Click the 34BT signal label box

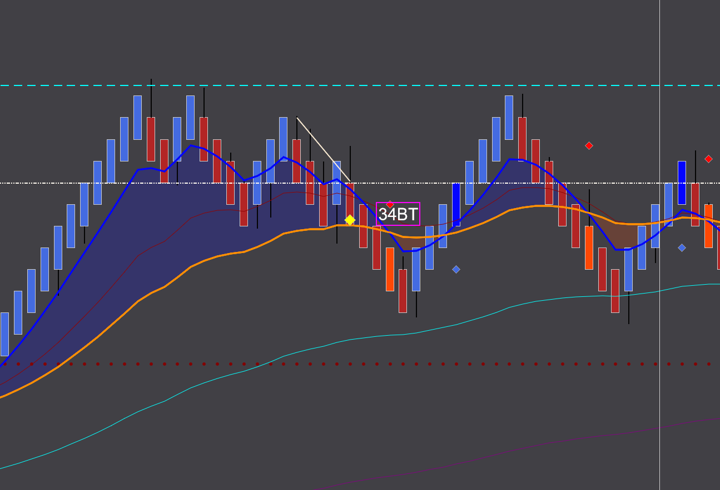coord(398,213)
